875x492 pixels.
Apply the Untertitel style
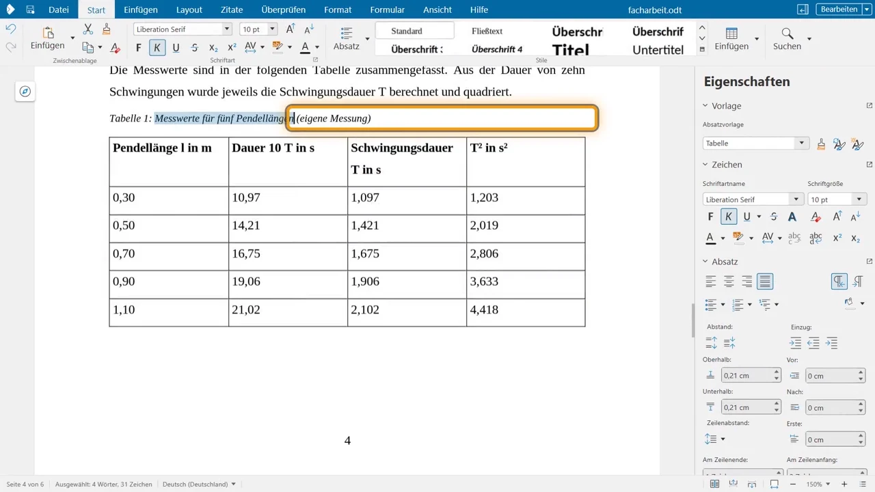[658, 50]
